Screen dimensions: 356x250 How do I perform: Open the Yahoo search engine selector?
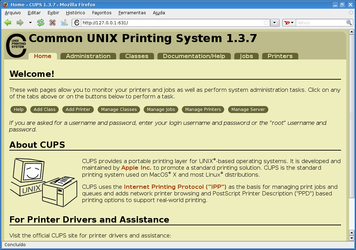(289, 23)
